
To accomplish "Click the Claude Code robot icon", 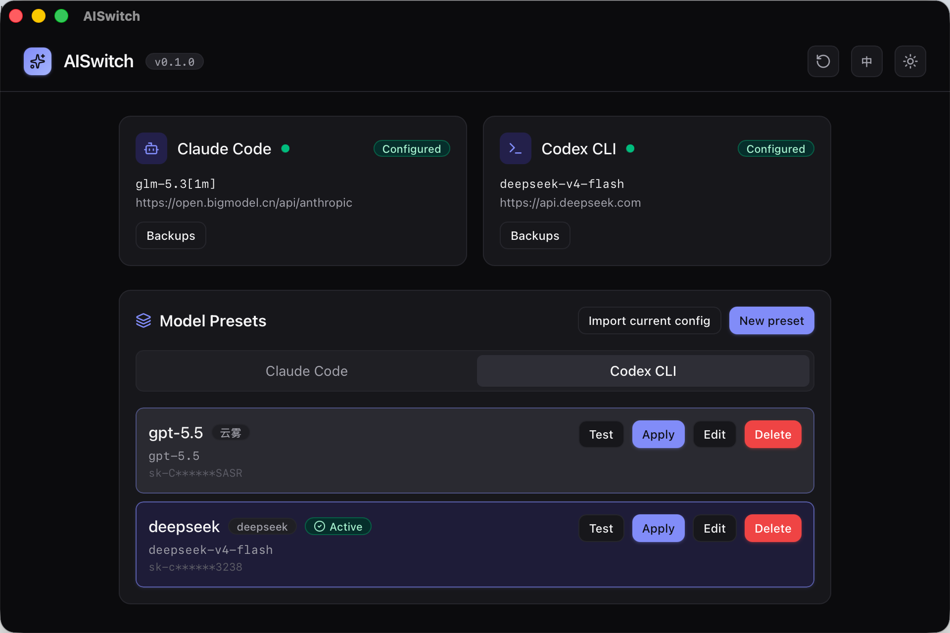I will coord(151,148).
